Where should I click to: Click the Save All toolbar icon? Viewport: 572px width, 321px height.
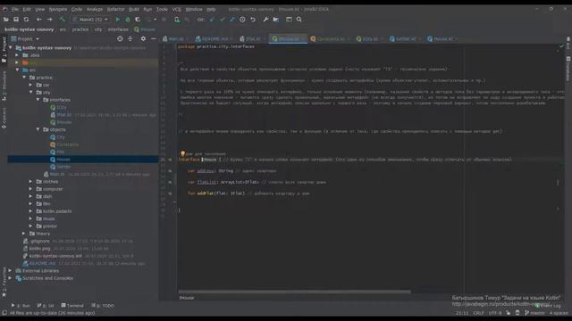[x=16, y=20]
